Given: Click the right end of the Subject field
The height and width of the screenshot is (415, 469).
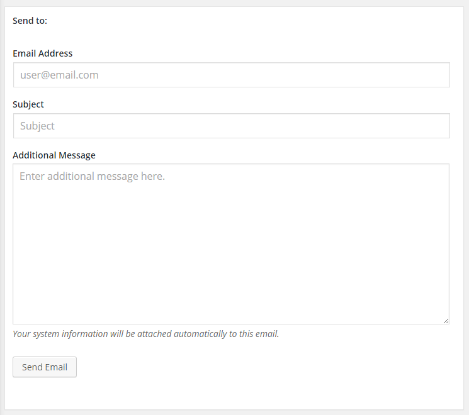Looking at the screenshot, I should coord(434,126).
